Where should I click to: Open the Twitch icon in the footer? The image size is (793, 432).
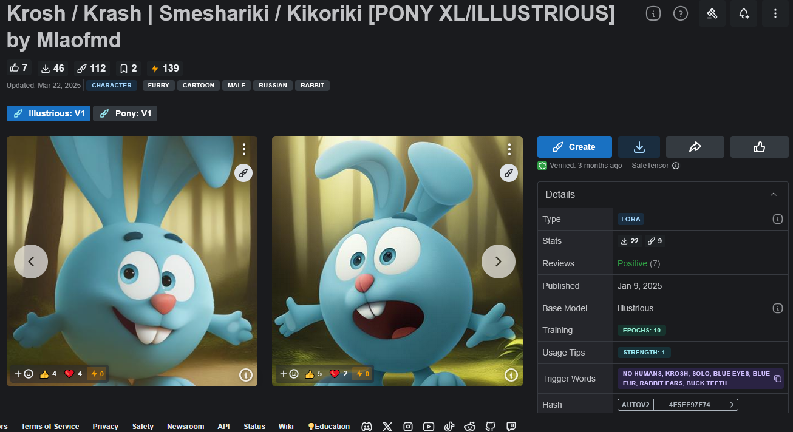point(511,427)
